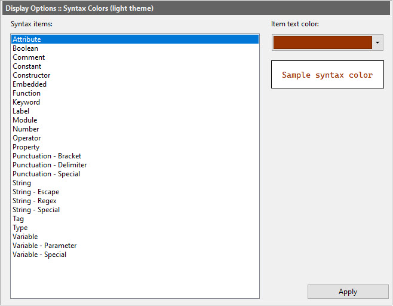Viewport: 393px width, 306px height.
Task: Select the Comment syntax item
Action: (x=135, y=57)
